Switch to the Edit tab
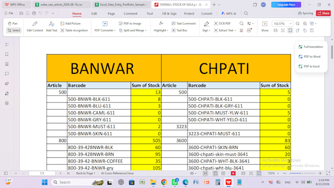 tap(94, 13)
